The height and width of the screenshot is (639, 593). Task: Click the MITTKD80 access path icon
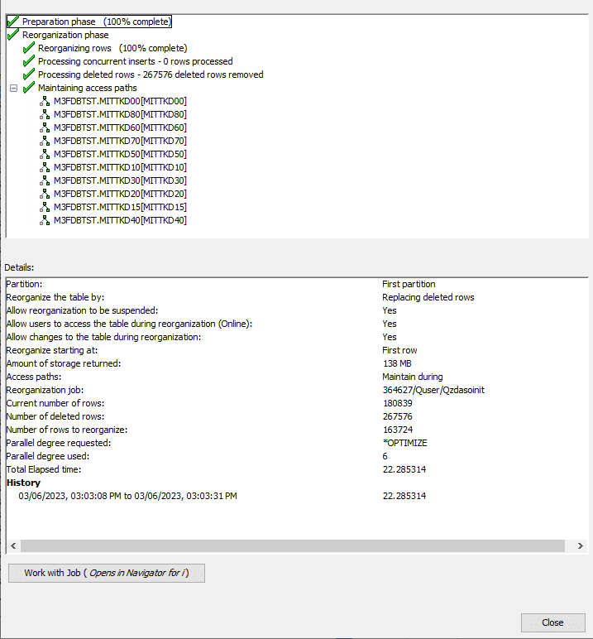[45, 114]
